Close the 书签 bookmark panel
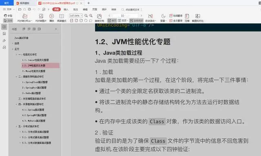 [x=56, y=29]
